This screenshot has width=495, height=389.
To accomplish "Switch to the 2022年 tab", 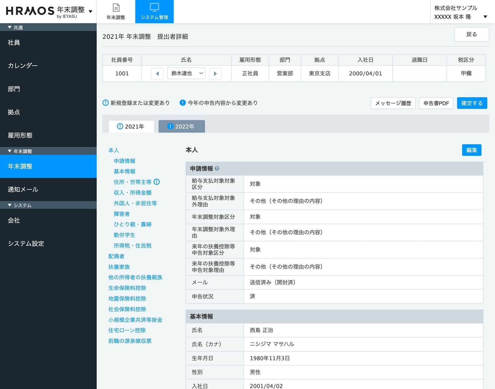I will click(182, 126).
